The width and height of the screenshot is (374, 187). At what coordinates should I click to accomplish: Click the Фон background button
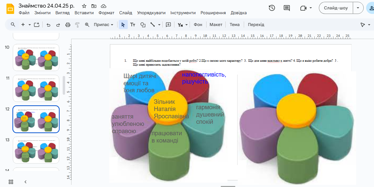(x=198, y=25)
